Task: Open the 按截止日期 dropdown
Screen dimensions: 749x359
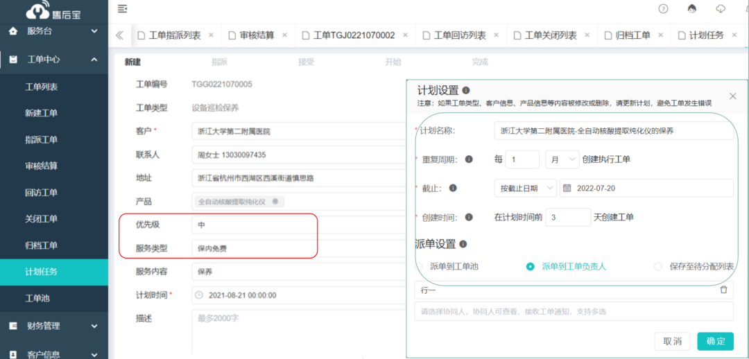Action: 526,188
